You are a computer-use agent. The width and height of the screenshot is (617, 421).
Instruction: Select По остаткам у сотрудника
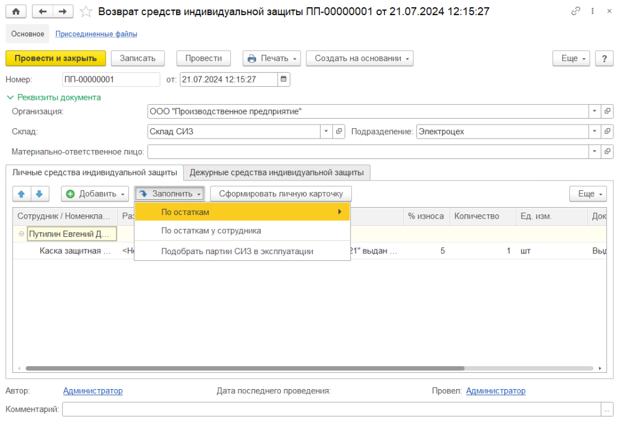click(x=211, y=231)
